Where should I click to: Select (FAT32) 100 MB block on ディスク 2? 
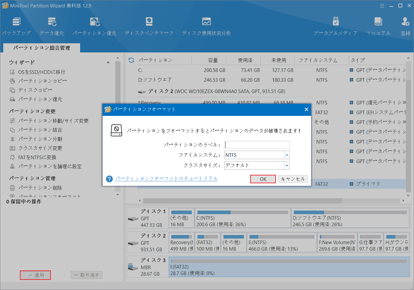[207, 242]
